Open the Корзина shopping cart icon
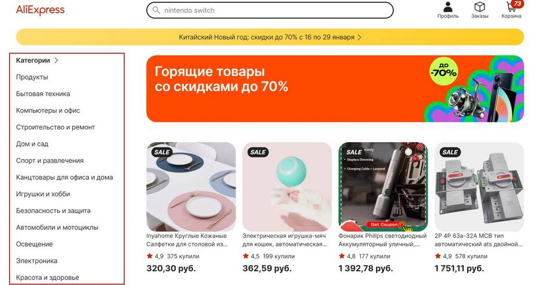This screenshot has width=557, height=285. 511,7
